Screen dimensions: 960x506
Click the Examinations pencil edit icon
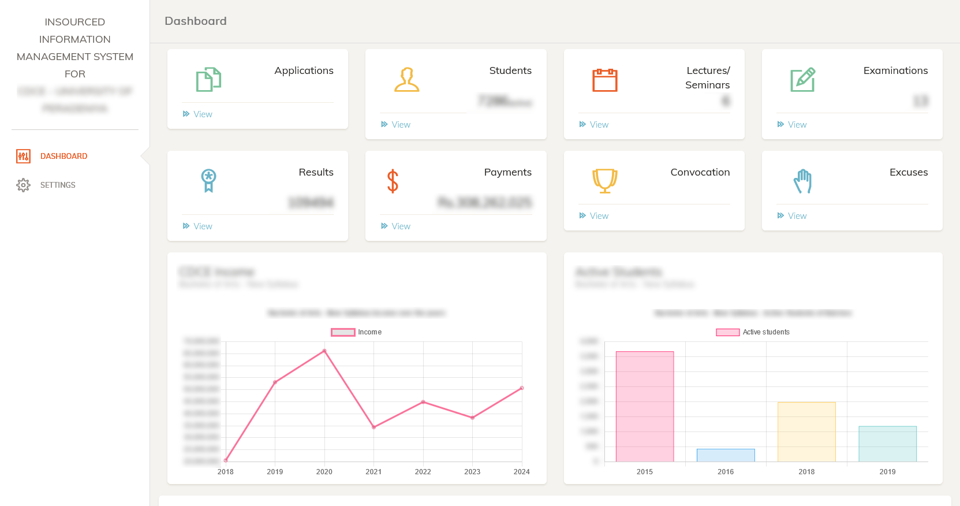[x=802, y=80]
